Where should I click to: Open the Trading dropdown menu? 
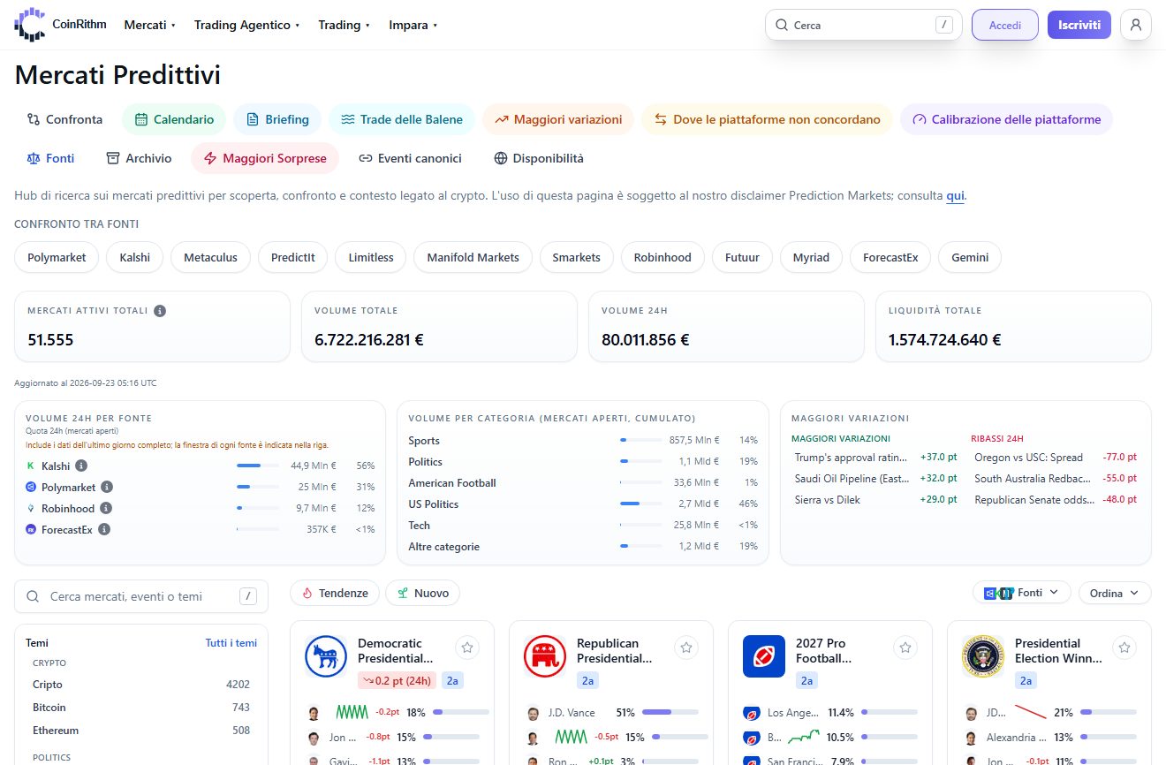click(x=344, y=25)
